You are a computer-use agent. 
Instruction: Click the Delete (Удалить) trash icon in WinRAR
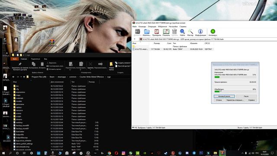tap(174, 32)
